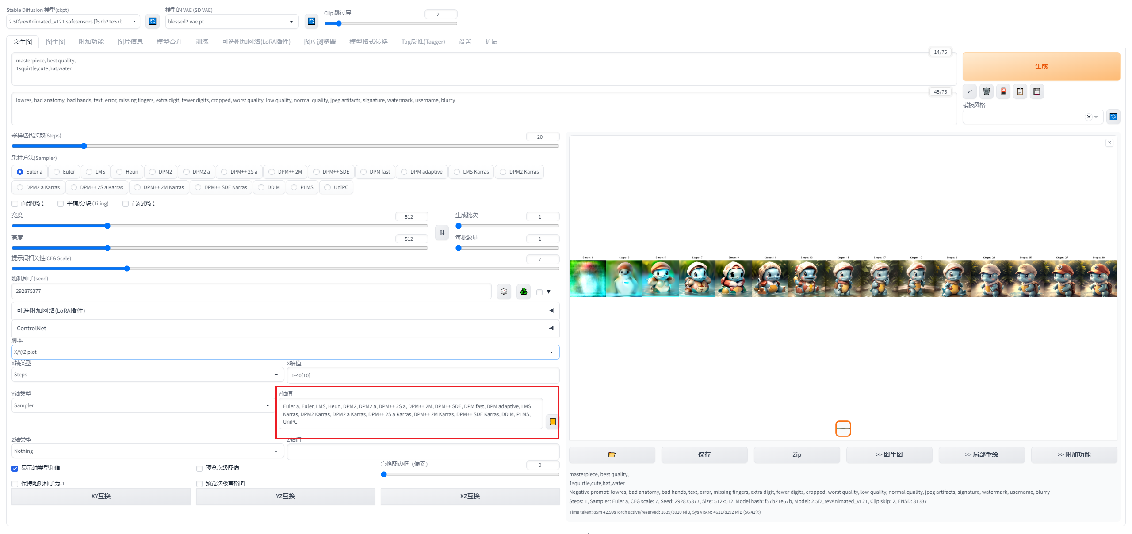
Task: Open the VAE model dropdown
Action: 232,21
